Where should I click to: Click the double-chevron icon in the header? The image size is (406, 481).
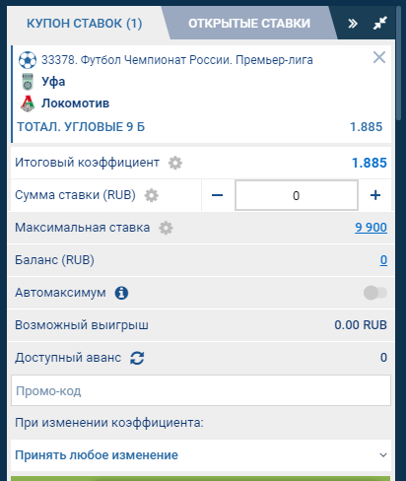point(353,24)
